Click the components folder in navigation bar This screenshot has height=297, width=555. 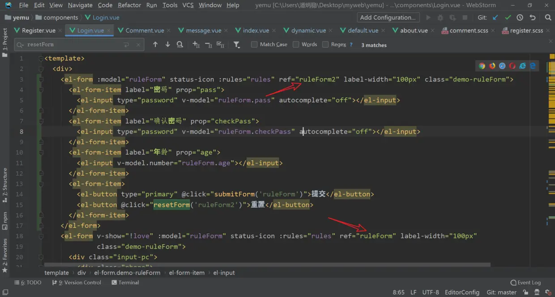(56, 17)
